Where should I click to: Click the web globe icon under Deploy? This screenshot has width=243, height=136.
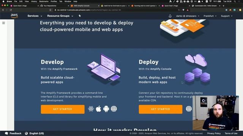click(189, 109)
